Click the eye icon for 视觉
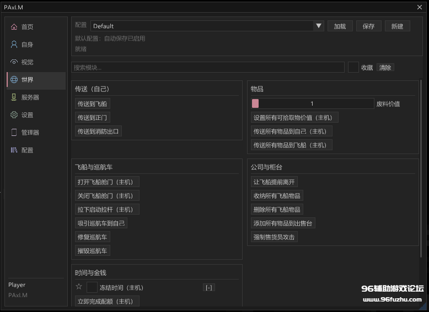Screen dimensions: 429x312 coord(14,62)
